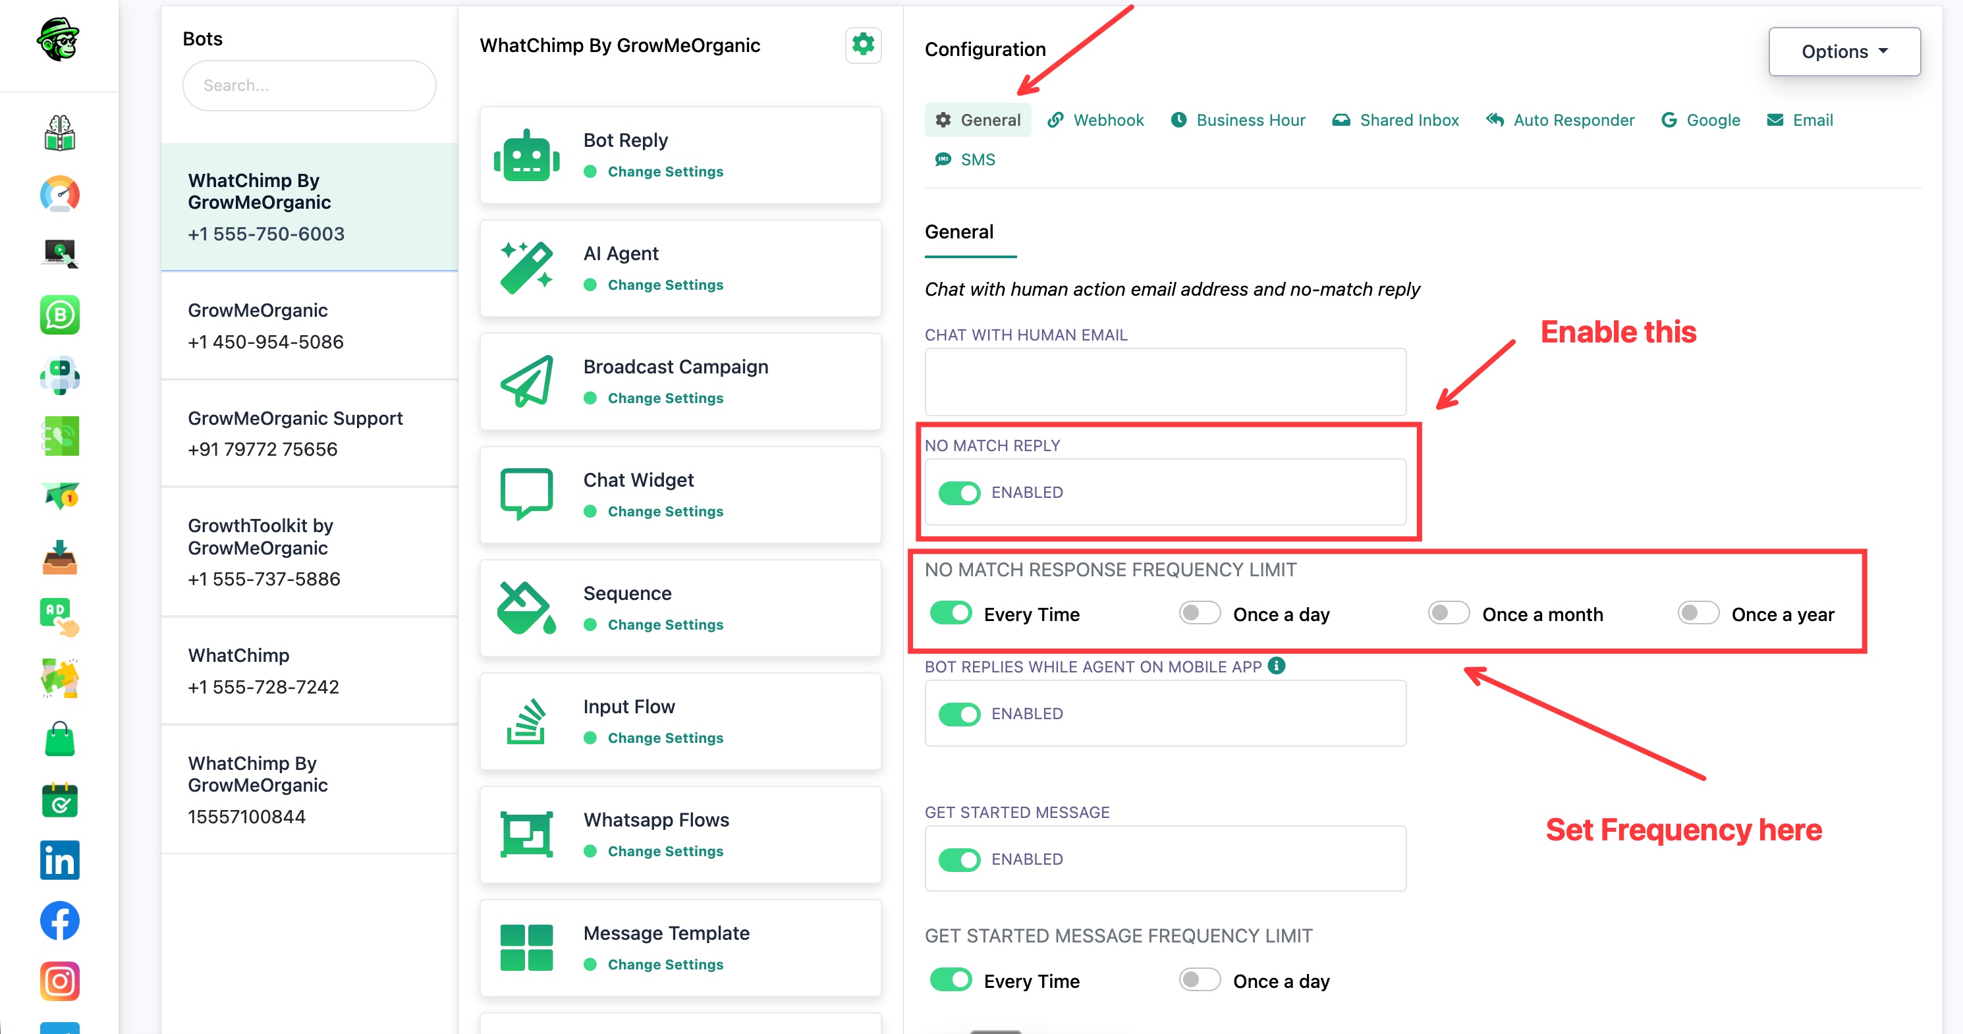Screen dimensions: 1963x1034
Task: Open the Instagram sidebar icon
Action: pos(59,981)
